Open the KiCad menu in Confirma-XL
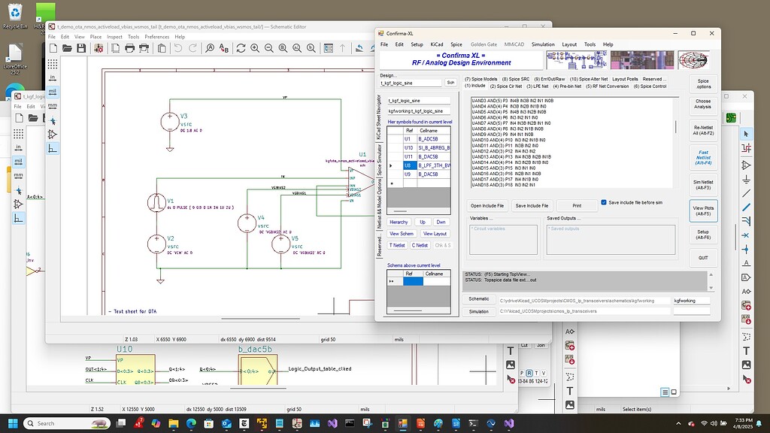The height and width of the screenshot is (433, 770). pos(437,44)
